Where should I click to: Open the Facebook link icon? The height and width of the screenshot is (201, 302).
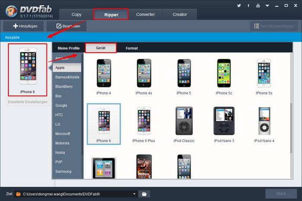tap(249, 6)
